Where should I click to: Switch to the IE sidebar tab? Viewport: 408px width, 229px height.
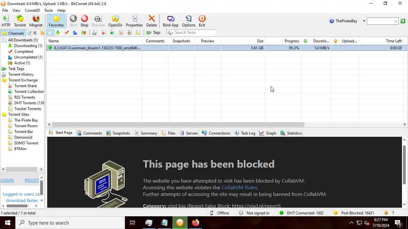pos(32,33)
